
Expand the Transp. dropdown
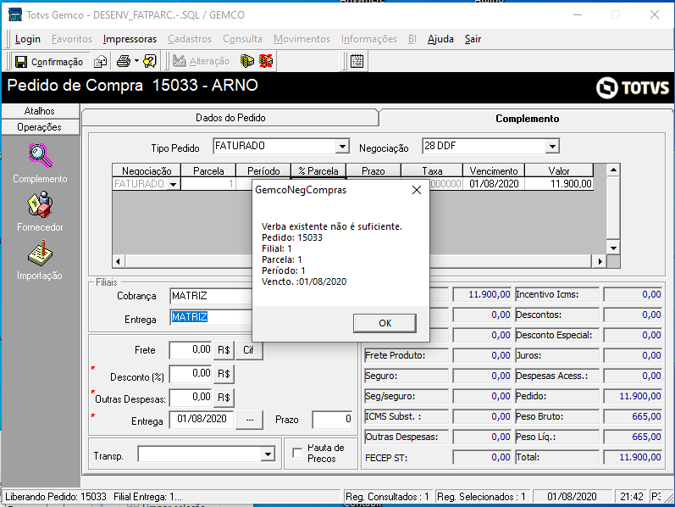point(268,454)
